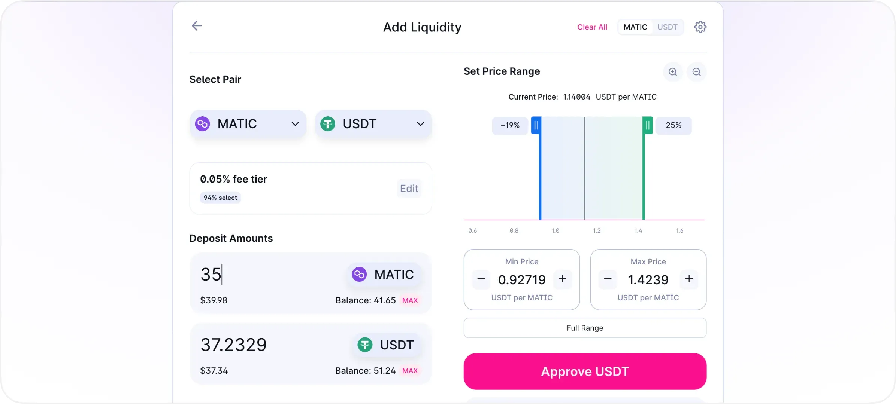Use MAX for MATIC balance 41.65
This screenshot has height=404, width=896.
coord(410,300)
